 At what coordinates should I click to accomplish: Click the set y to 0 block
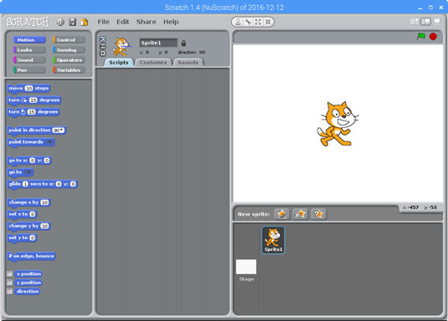coord(22,237)
